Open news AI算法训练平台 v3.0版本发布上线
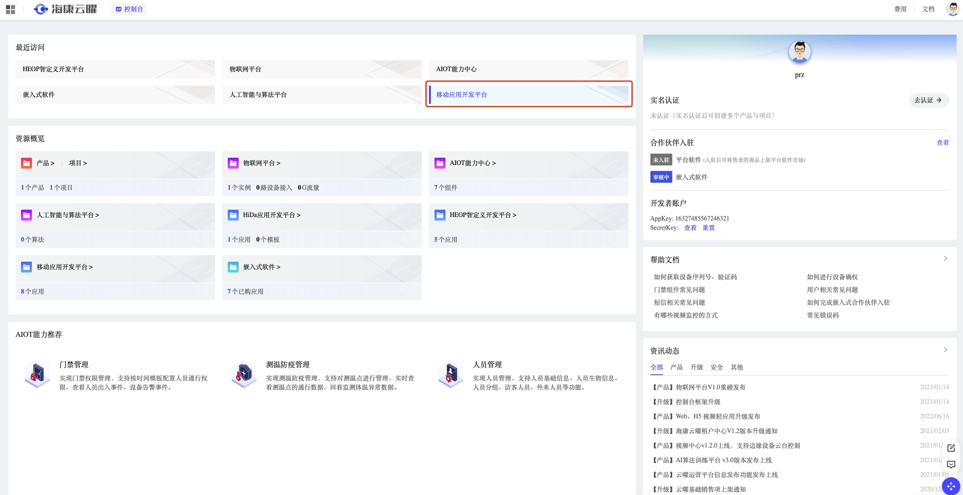 coord(711,460)
